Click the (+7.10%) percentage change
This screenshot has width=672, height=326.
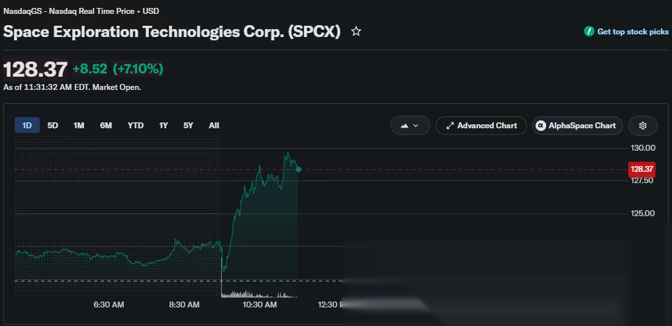click(x=138, y=69)
